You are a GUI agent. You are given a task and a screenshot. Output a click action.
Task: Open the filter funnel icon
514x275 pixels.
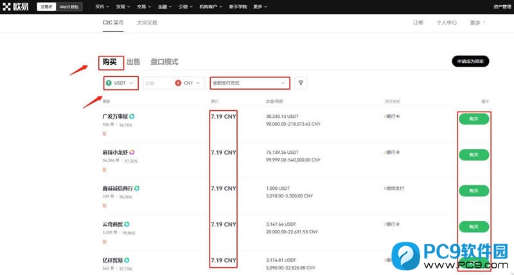[301, 83]
